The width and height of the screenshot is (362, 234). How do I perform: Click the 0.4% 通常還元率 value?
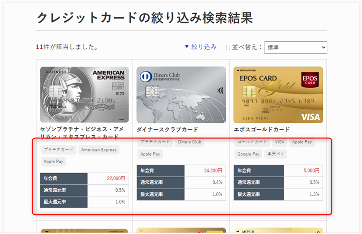point(217,182)
